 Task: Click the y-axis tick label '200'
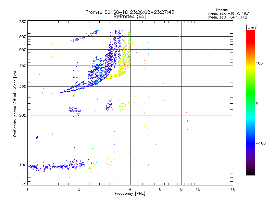point(23,115)
